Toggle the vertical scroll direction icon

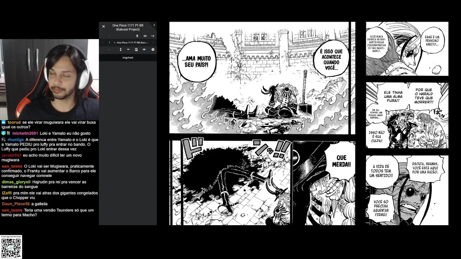pyautogui.click(x=121, y=49)
